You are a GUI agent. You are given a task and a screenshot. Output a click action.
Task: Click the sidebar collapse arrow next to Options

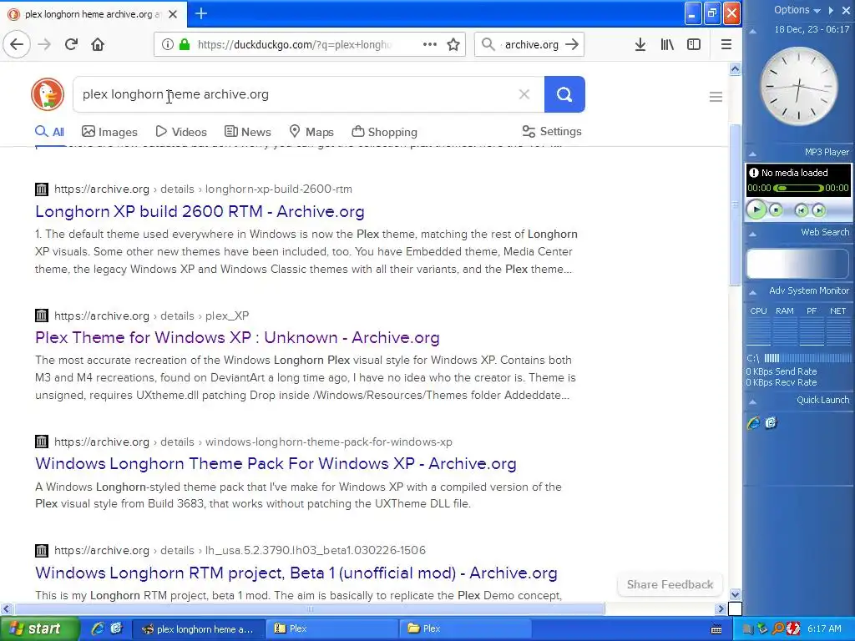831,10
